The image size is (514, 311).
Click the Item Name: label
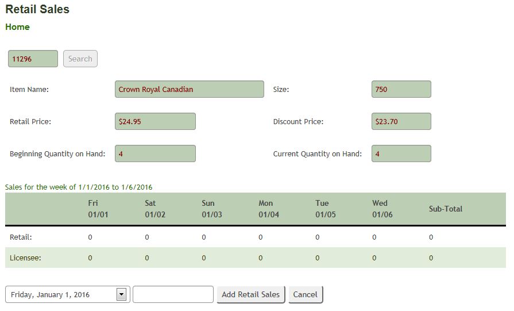click(x=29, y=89)
